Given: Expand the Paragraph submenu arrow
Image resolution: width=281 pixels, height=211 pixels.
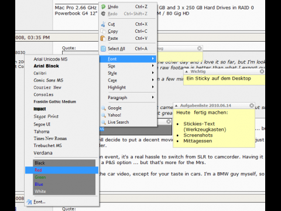Looking at the screenshot, I should click(153, 97).
